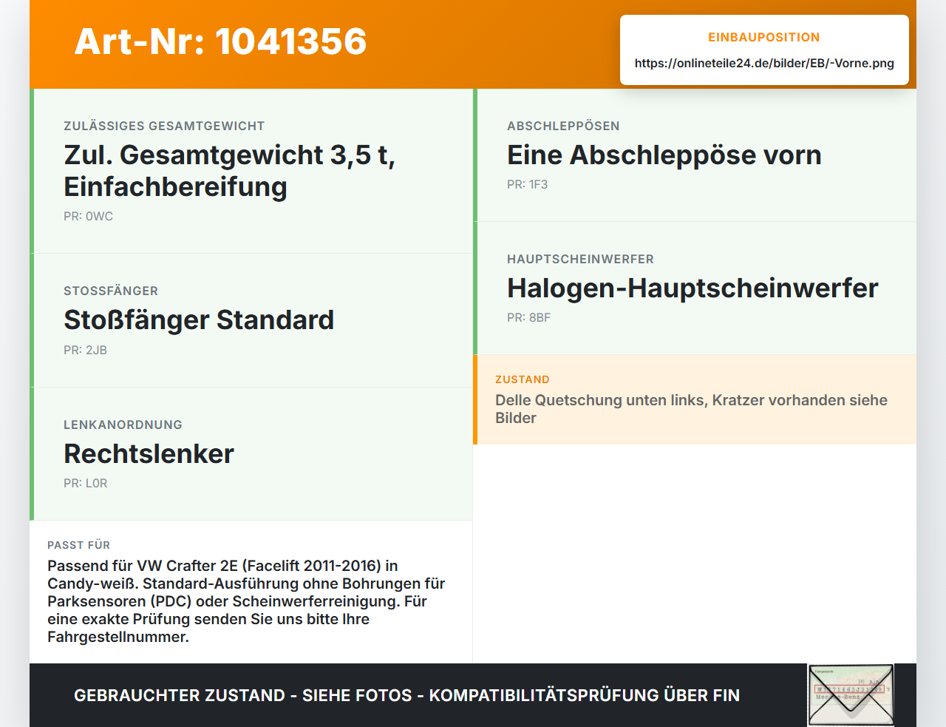
Task: Open the onlineteile24.de Vorne.png image URL
Action: (764, 63)
